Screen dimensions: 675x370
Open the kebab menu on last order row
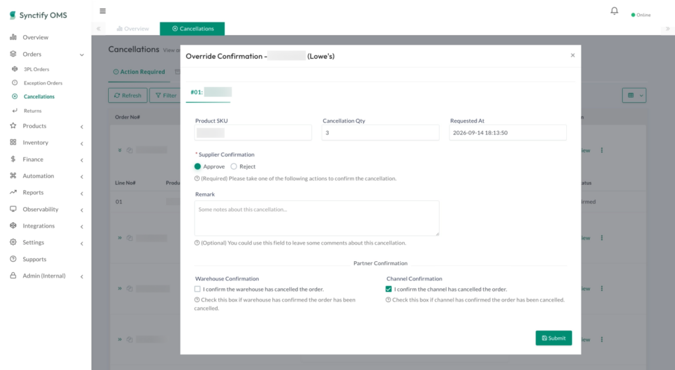coord(602,340)
